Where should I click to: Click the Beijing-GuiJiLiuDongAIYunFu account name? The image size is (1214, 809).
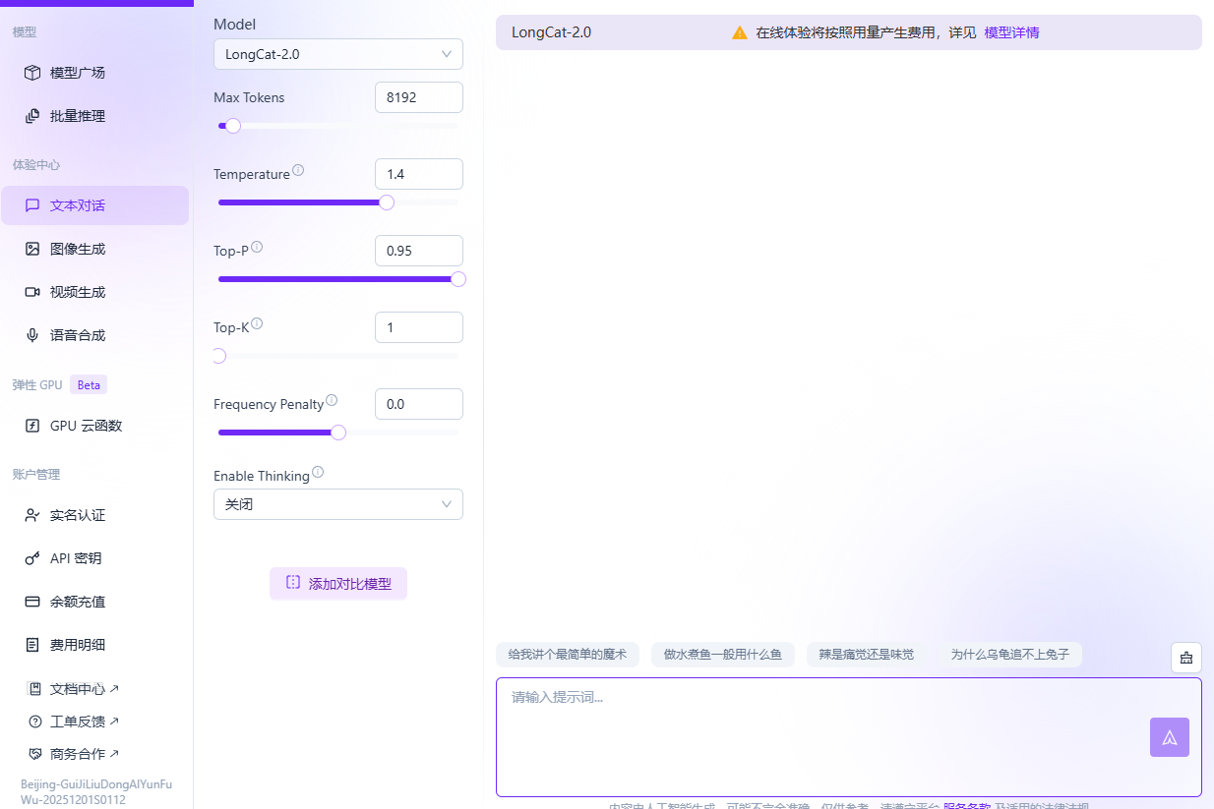coord(96,792)
